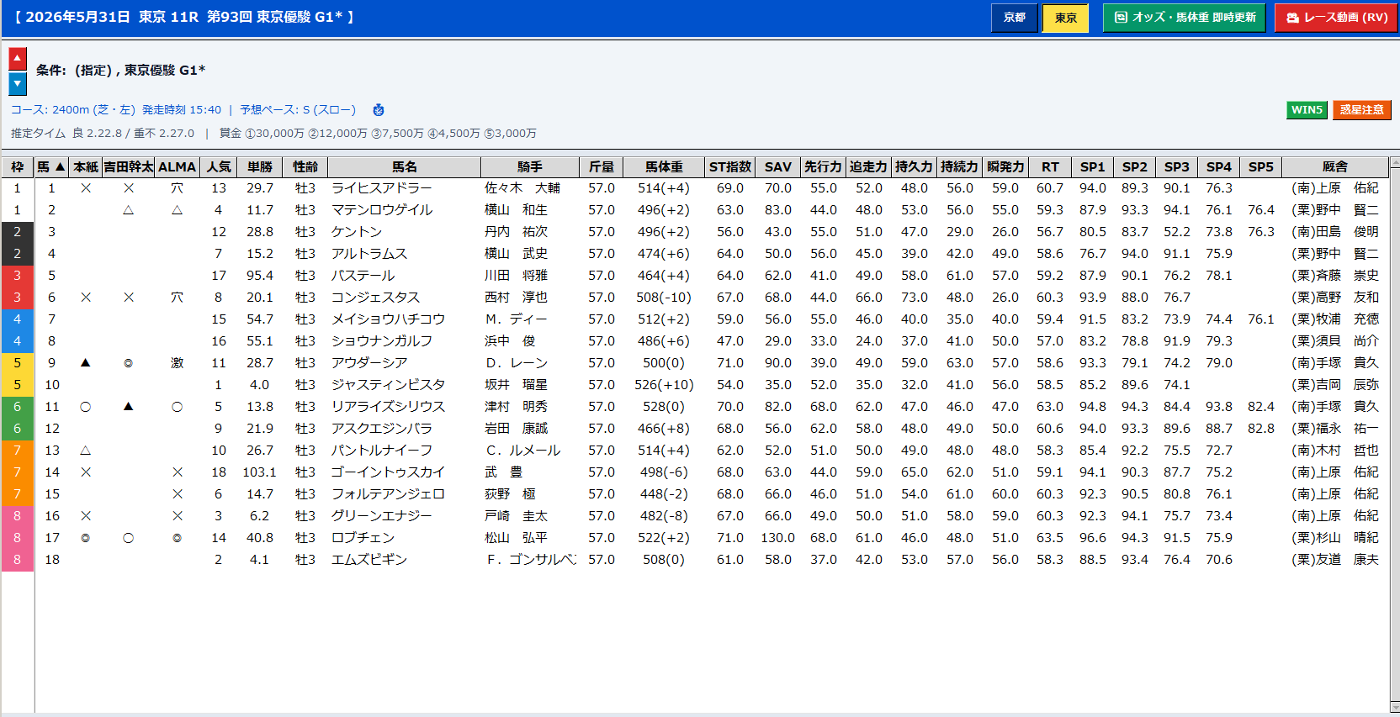
Task: Click the SP1 column header
Action: pyautogui.click(x=1093, y=167)
